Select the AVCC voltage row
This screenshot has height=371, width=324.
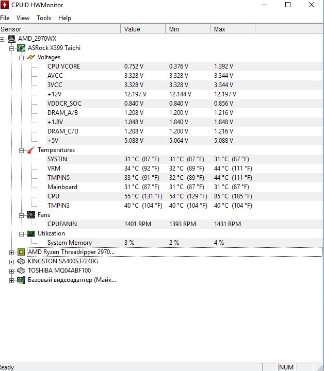pos(185,76)
